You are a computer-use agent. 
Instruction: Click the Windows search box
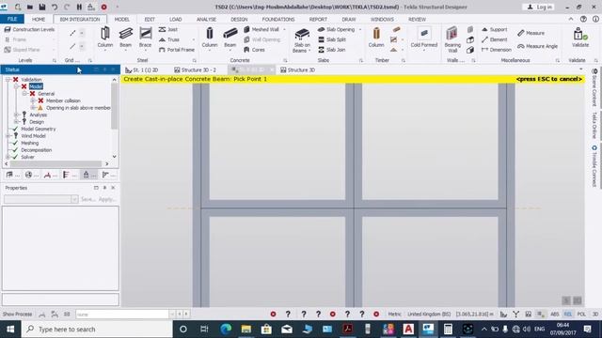97,330
